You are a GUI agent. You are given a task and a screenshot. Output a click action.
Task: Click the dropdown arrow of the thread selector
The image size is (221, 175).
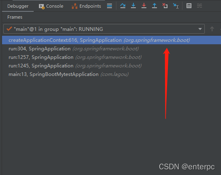pos(200,29)
